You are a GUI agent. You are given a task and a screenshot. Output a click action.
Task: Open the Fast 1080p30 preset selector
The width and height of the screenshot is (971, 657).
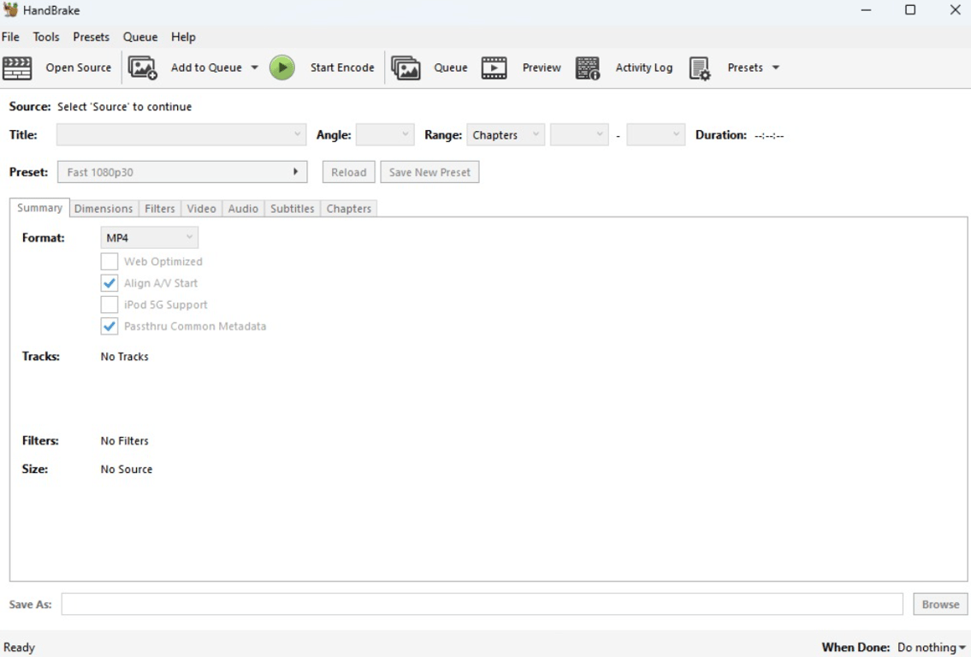pos(181,171)
